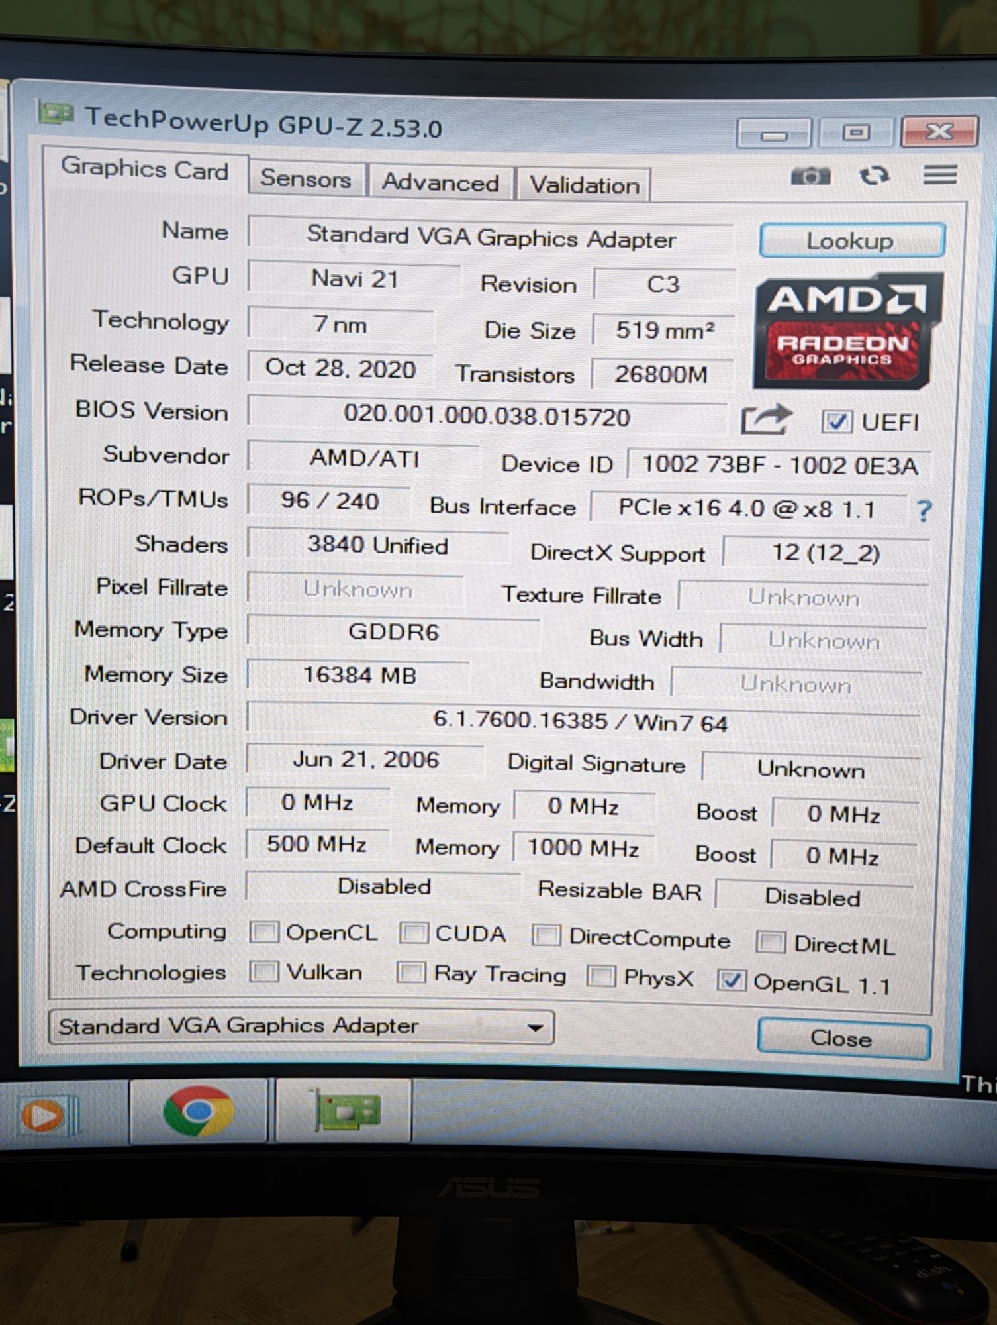Click the Driver Date Jun 21, 2006
This screenshot has height=1325, width=997.
[365, 759]
